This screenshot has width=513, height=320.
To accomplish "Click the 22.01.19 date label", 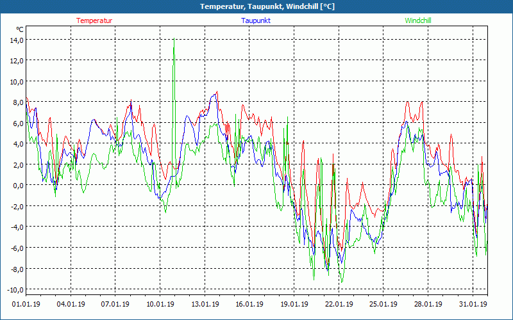I will pos(339,304).
